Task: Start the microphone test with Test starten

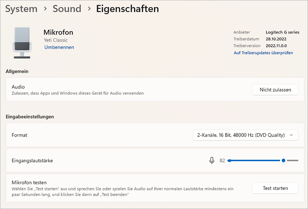Action: coord(275,188)
